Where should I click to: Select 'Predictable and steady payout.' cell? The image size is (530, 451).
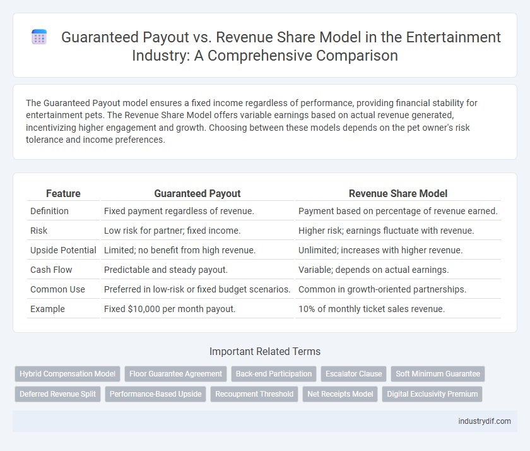197,270
